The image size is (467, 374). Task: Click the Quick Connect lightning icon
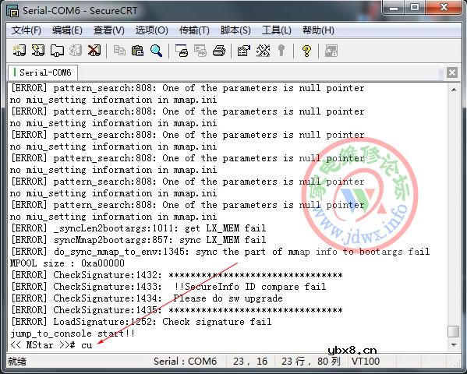point(38,51)
